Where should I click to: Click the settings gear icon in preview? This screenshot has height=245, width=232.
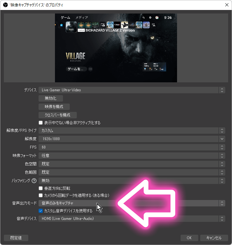(150, 17)
